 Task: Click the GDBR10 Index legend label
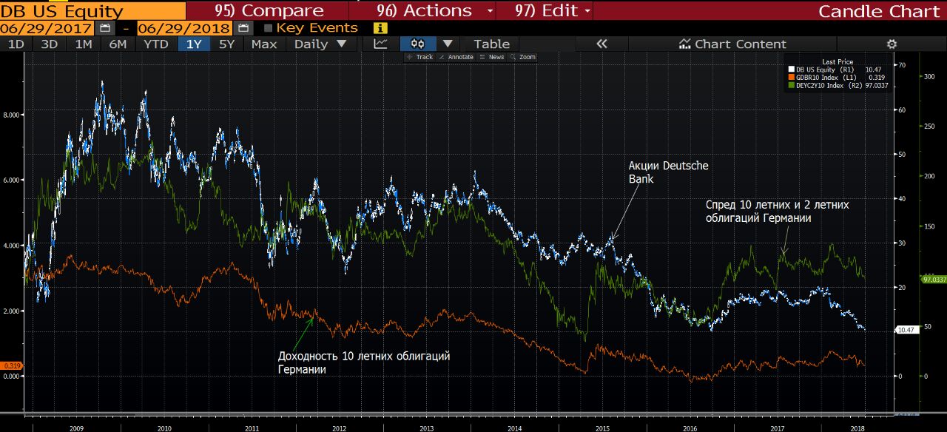(825, 77)
